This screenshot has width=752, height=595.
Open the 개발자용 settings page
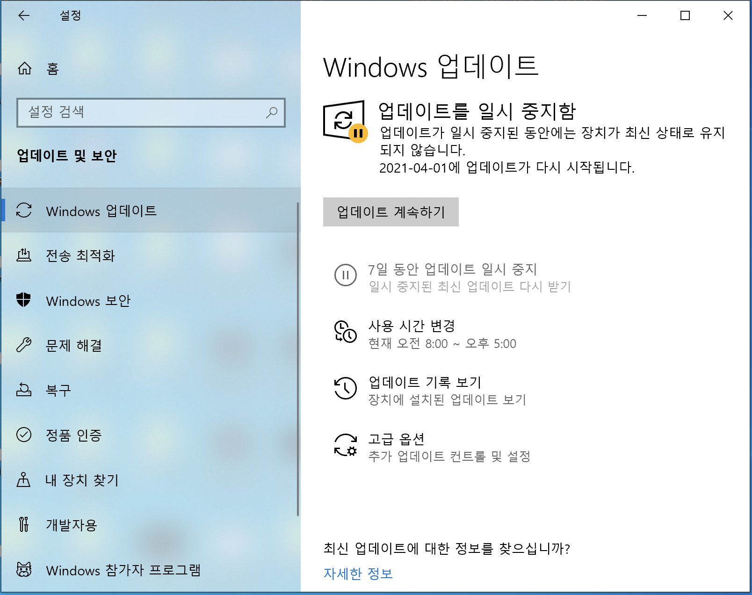(x=151, y=525)
